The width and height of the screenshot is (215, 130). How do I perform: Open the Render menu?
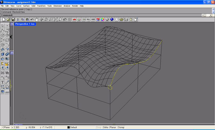pos(75,6)
